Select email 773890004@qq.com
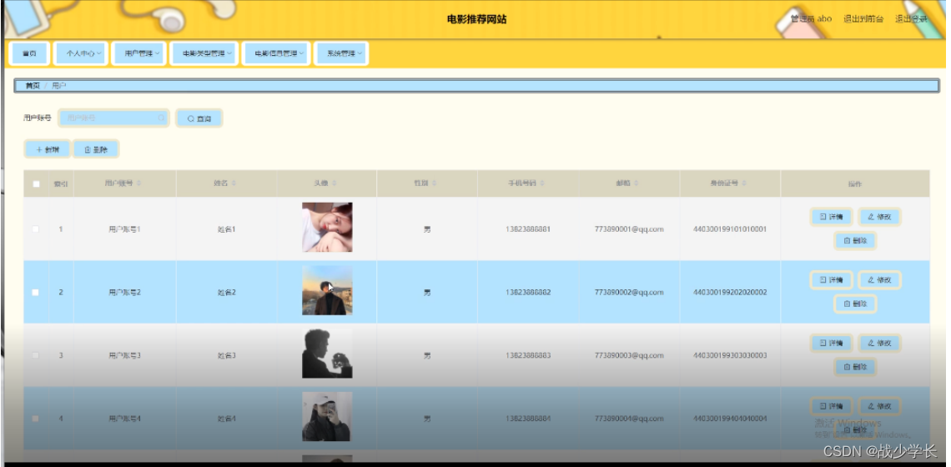Screen dimensions: 951x467 pyautogui.click(x=629, y=419)
